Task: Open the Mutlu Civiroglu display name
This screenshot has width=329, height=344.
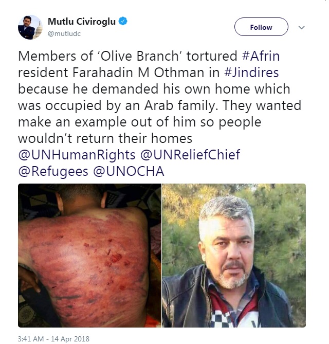Action: coord(82,22)
